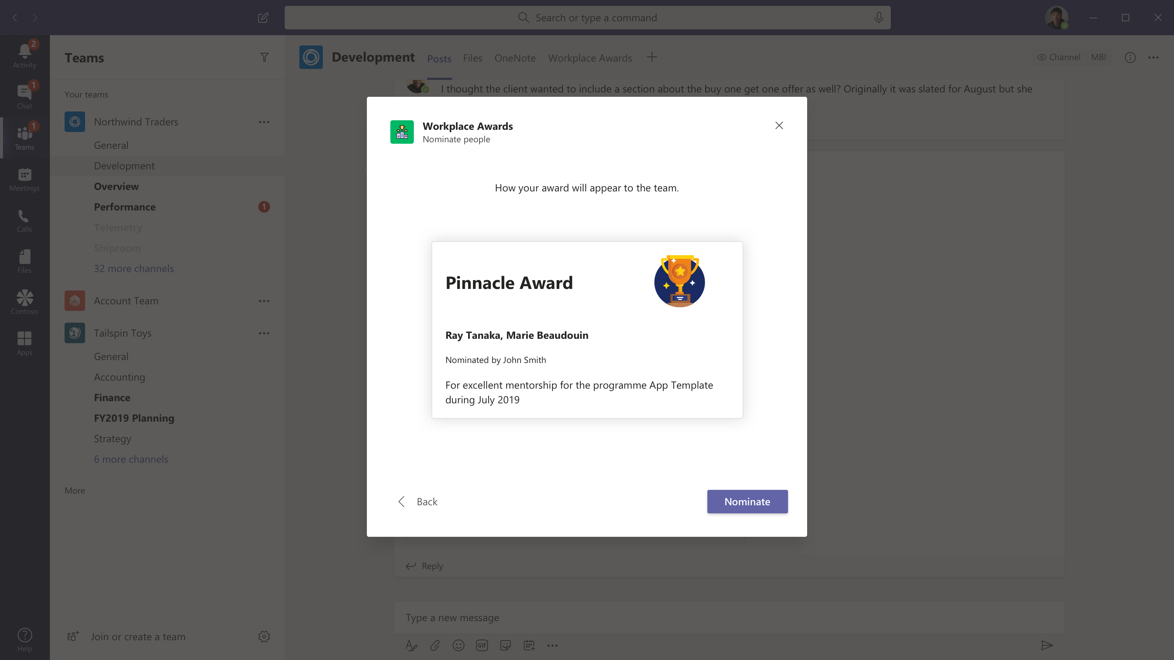
Task: Expand 6 more channels under Tailspin Toys
Action: coord(131,459)
